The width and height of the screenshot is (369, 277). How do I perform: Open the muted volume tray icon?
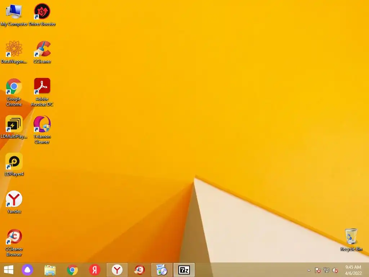coord(335,270)
